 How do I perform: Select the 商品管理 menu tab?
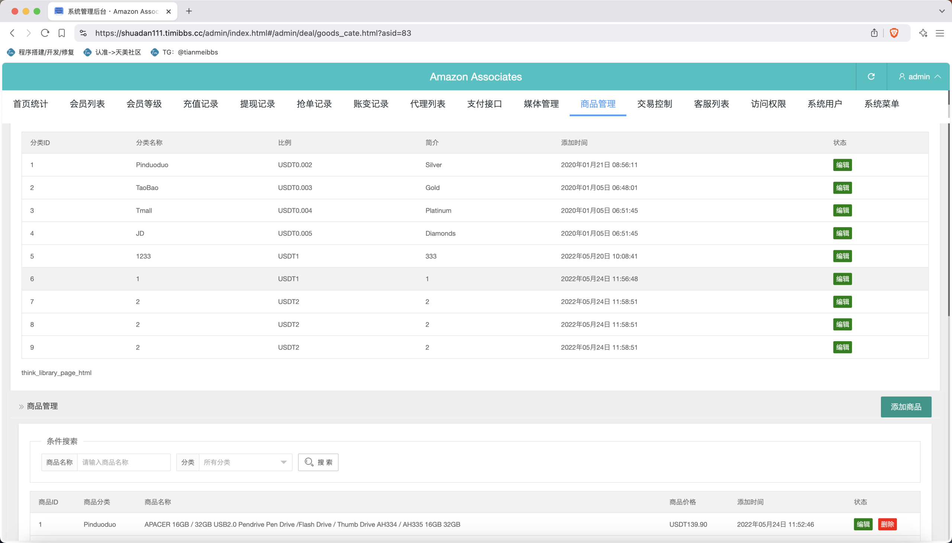(598, 104)
